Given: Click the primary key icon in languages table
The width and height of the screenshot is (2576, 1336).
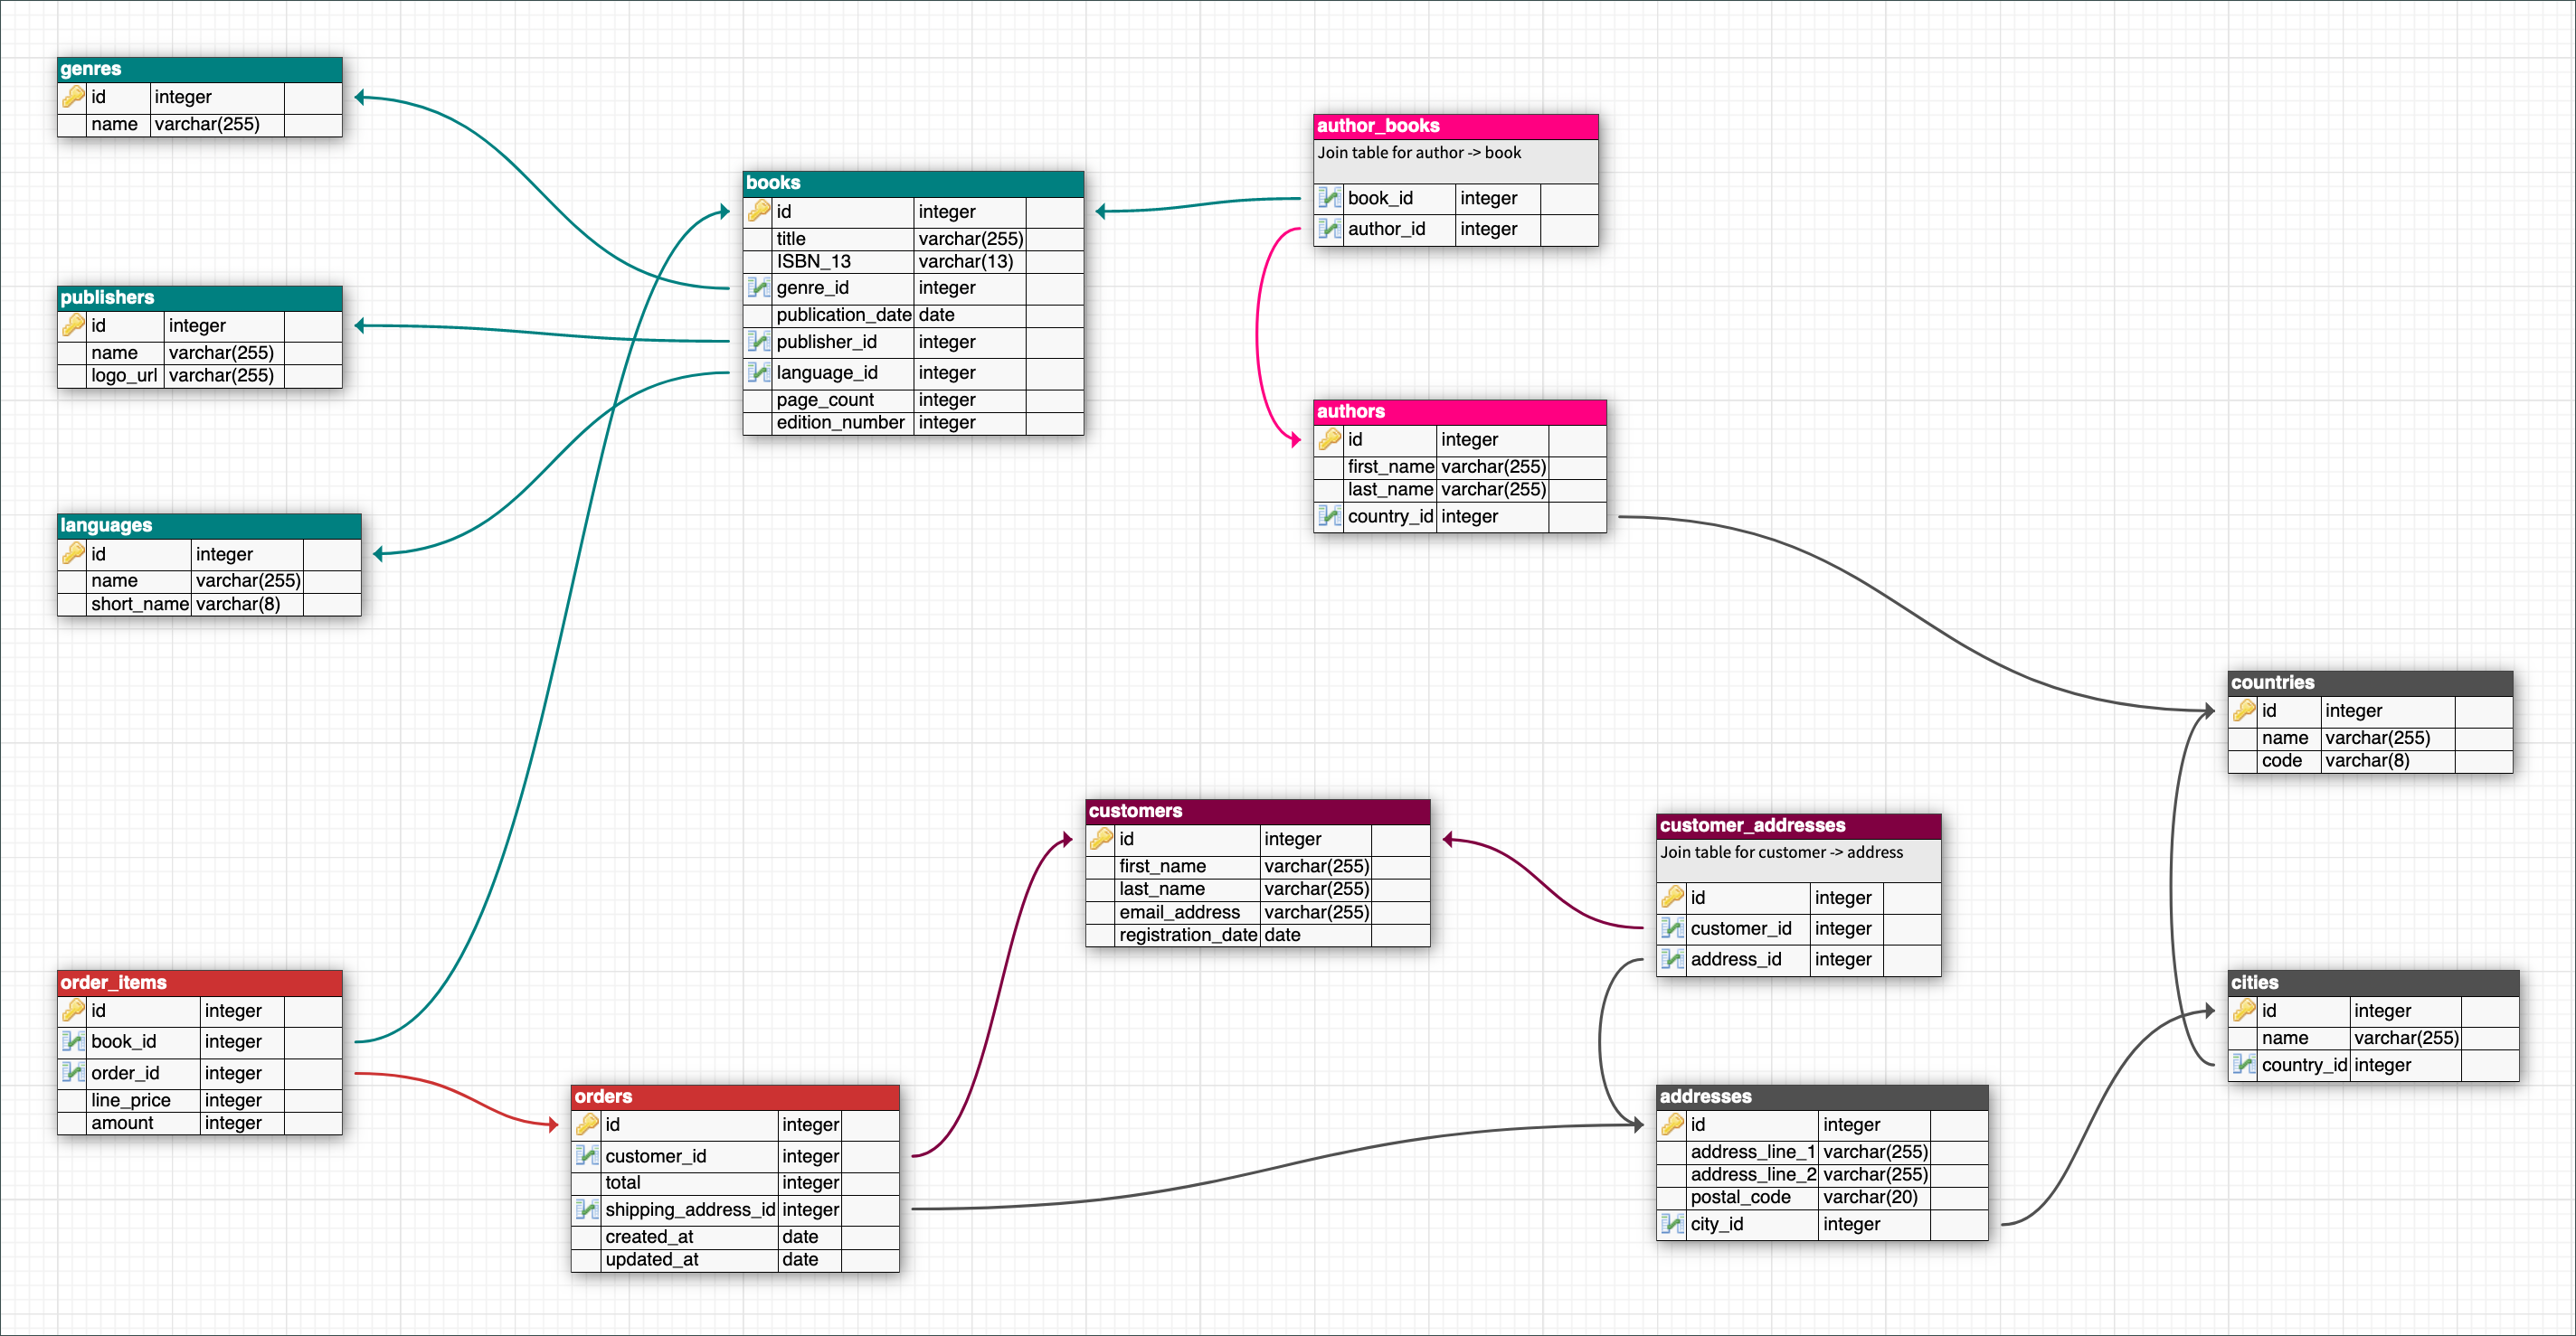Looking at the screenshot, I should point(73,552).
